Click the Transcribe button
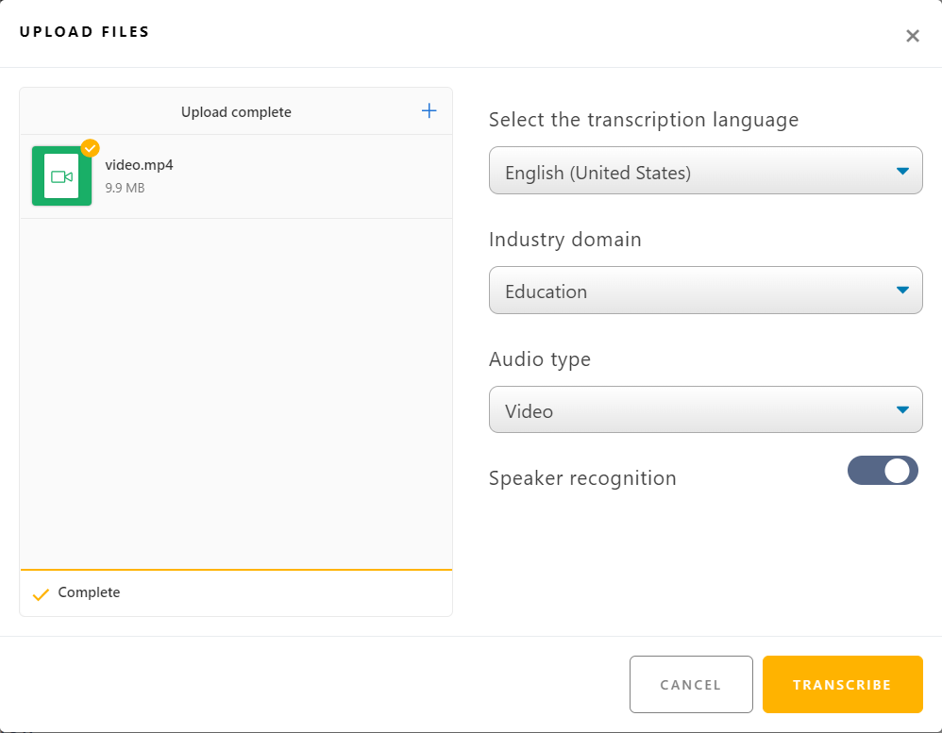The width and height of the screenshot is (942, 733). [x=842, y=684]
